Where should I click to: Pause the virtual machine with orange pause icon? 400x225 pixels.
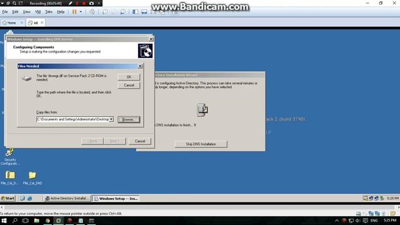tap(74, 12)
